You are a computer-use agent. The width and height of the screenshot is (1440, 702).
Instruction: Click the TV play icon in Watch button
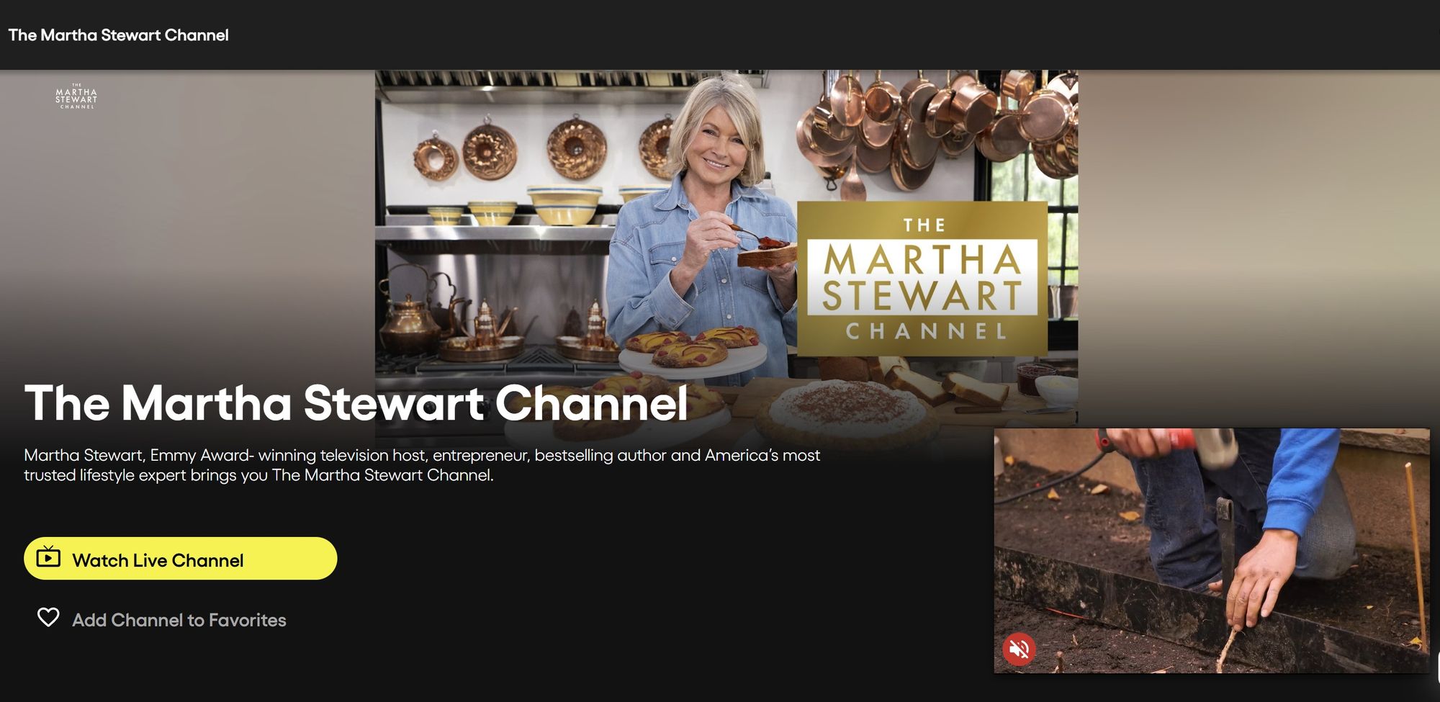(48, 557)
